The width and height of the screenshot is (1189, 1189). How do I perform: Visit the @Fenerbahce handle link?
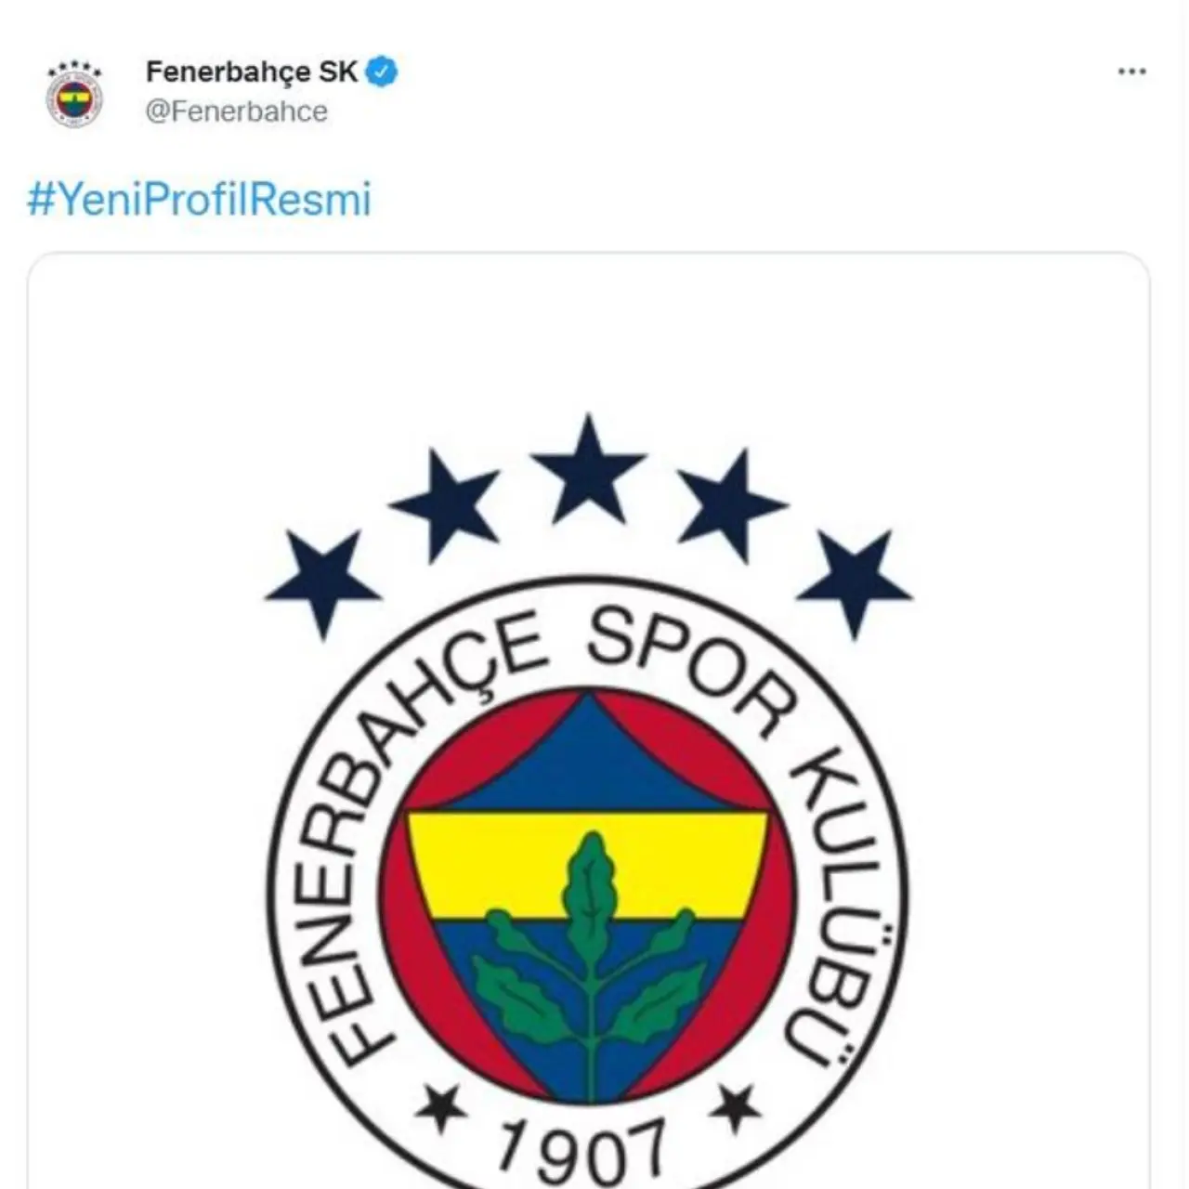pos(237,111)
